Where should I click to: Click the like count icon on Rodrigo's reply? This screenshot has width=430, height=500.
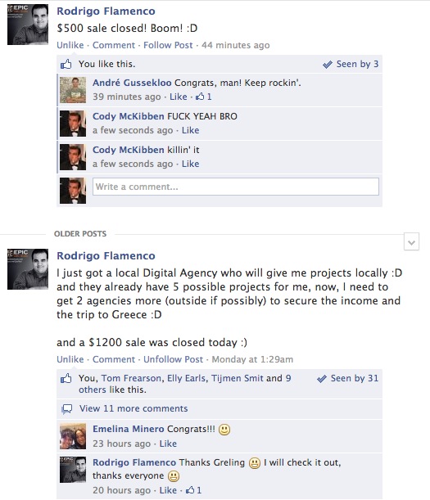(190, 490)
